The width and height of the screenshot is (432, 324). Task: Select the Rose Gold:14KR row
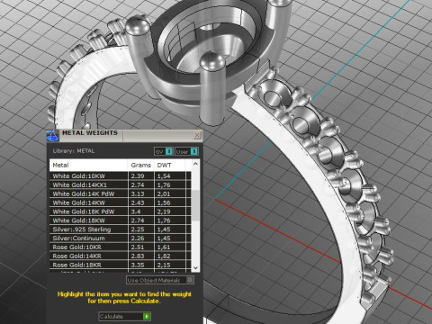pyautogui.click(x=121, y=256)
